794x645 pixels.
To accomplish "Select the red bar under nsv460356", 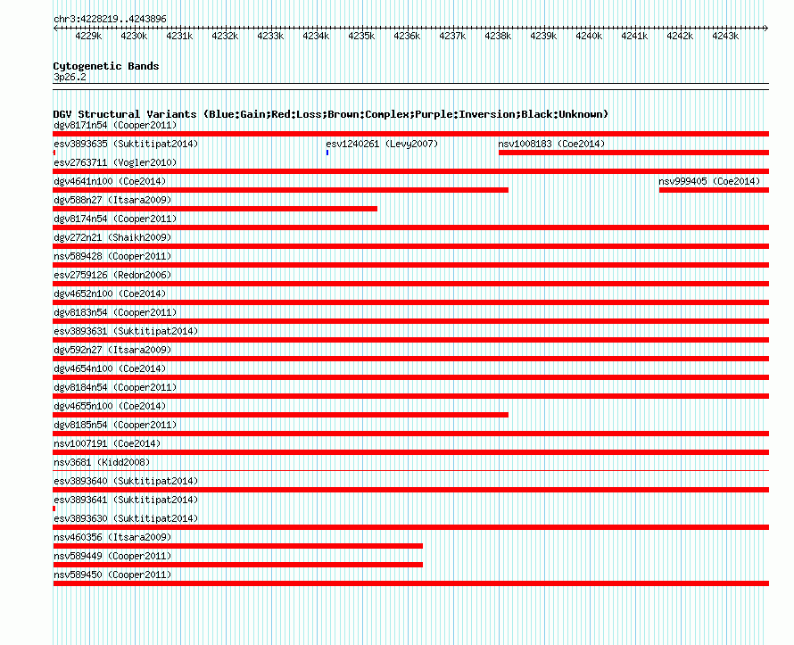I will coord(237,546).
